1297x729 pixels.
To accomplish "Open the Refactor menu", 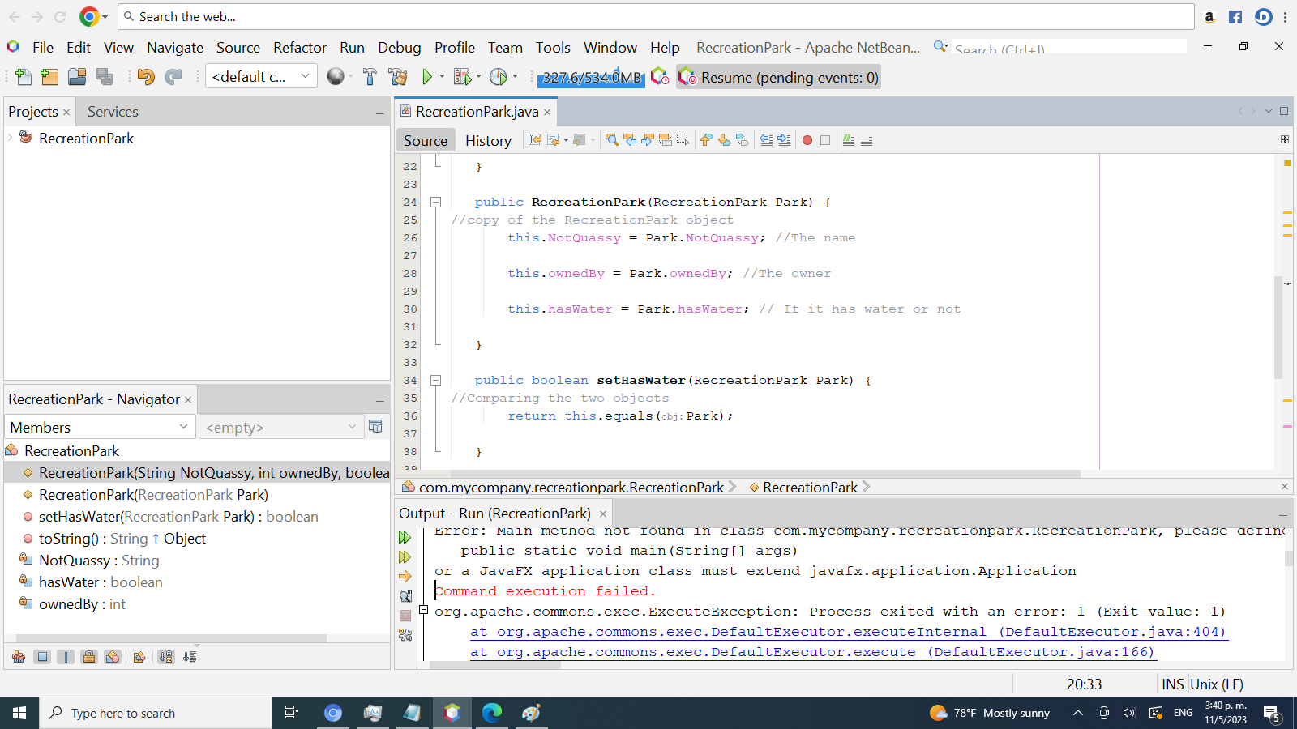I will point(299,47).
